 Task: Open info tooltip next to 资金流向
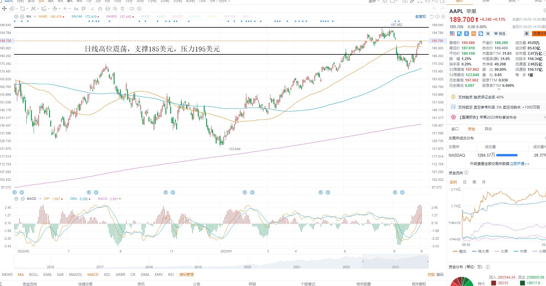(466, 172)
